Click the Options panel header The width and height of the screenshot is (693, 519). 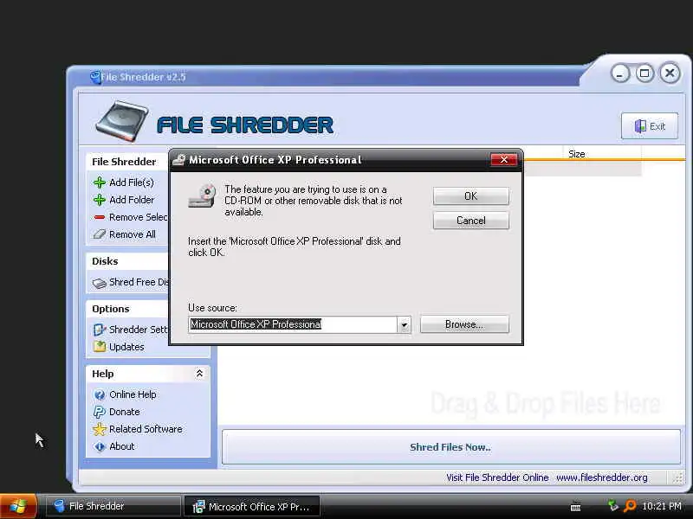[127, 309]
